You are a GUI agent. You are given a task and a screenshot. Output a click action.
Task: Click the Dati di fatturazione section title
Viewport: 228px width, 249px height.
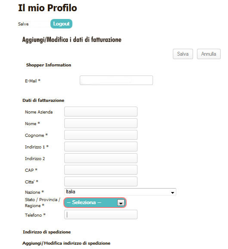coord(44,101)
